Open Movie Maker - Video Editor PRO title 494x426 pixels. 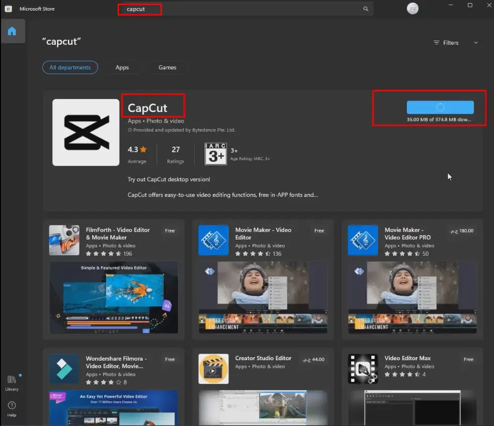(407, 234)
